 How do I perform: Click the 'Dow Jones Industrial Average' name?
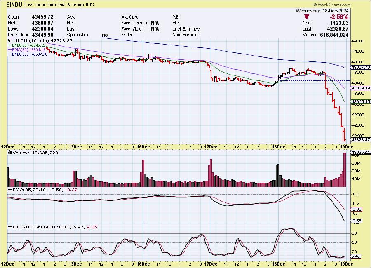(x=54, y=5)
